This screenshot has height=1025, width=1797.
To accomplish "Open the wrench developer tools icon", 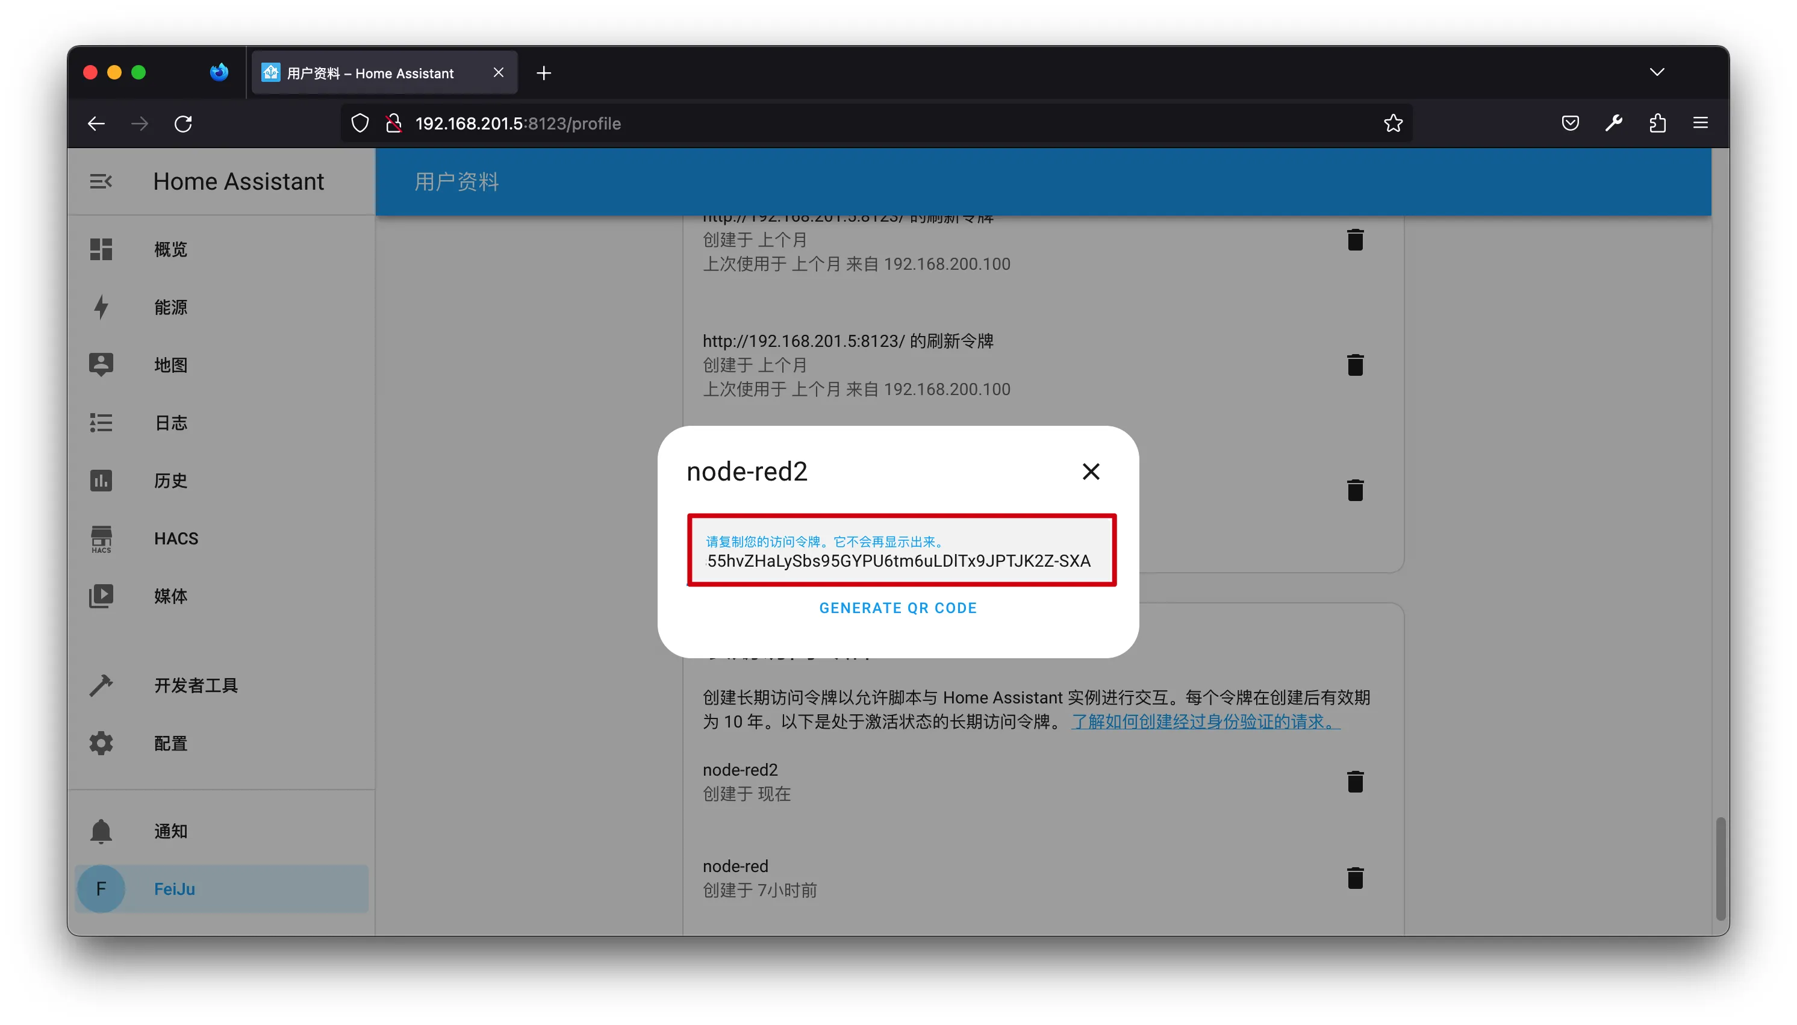I will tap(1613, 123).
